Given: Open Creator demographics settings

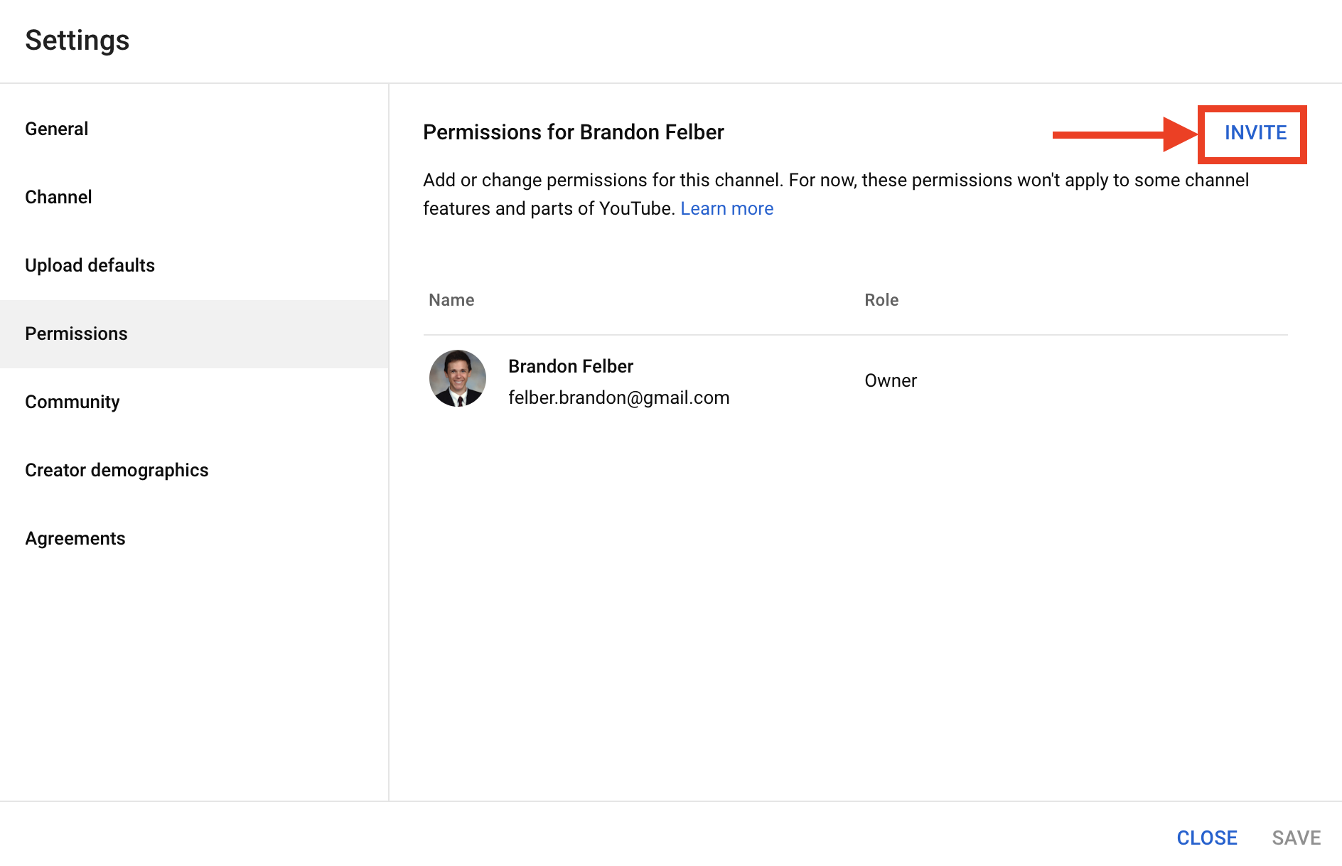Looking at the screenshot, I should coord(194,470).
